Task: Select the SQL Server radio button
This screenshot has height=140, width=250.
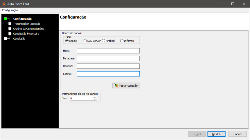Action: click(85, 41)
